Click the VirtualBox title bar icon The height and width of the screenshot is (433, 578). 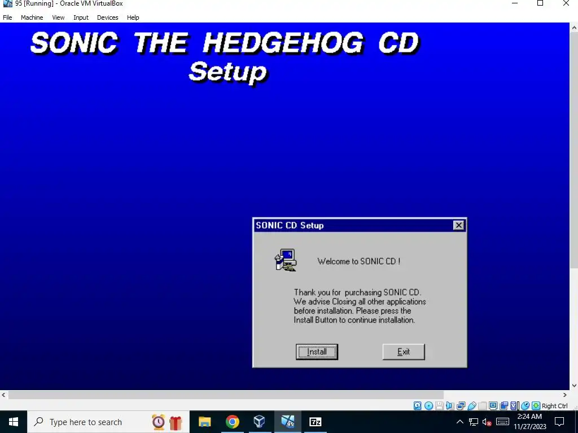pyautogui.click(x=7, y=4)
